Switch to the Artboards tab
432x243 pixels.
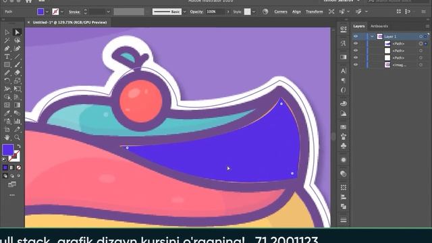pyautogui.click(x=379, y=26)
